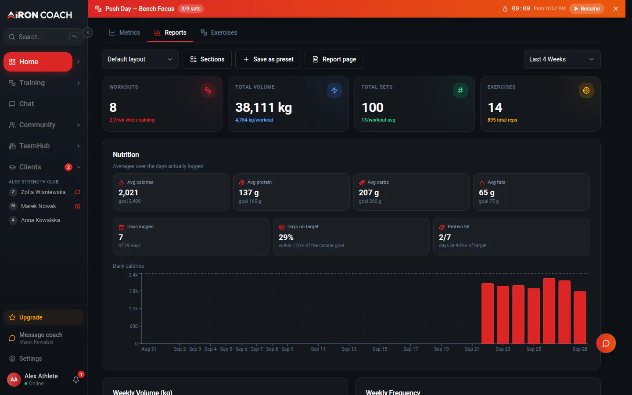The image size is (632, 395).
Task: Open the floating chat bubble button
Action: click(x=606, y=343)
